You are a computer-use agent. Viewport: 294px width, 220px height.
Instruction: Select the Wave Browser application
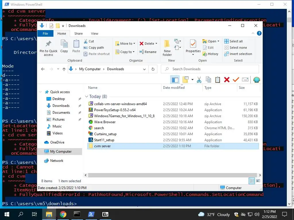tap(105, 122)
